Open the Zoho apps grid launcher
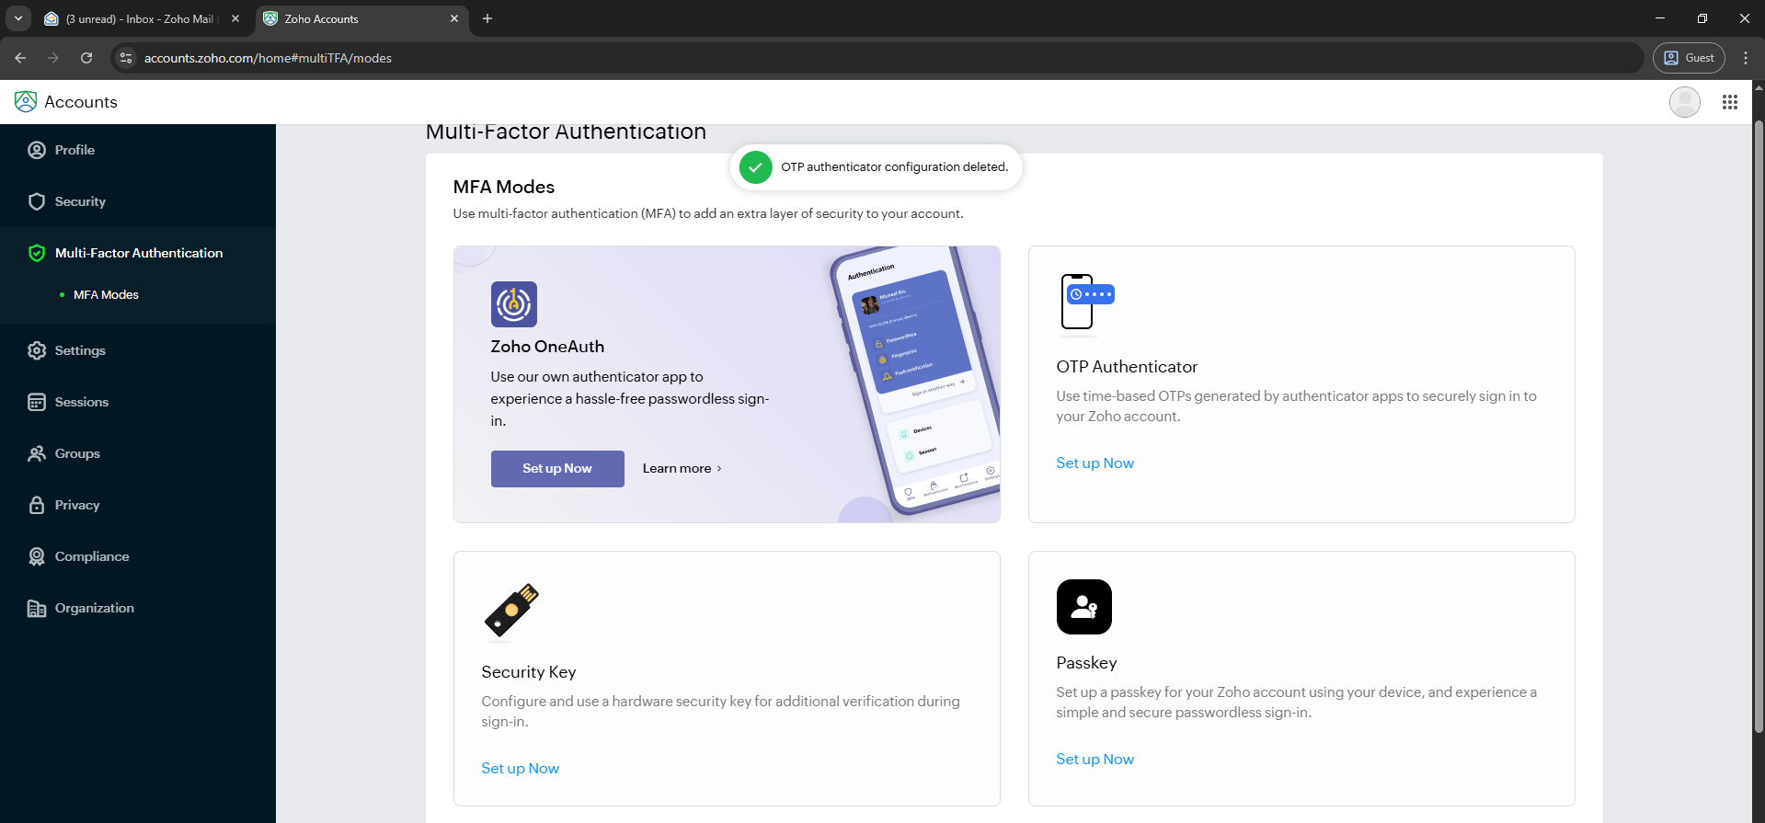Screen dimensions: 1765x823 tap(1729, 102)
